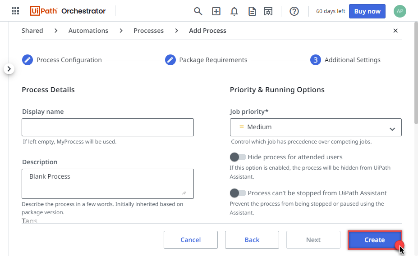Open Package Requirements step label
The height and width of the screenshot is (256, 418).
click(x=213, y=60)
